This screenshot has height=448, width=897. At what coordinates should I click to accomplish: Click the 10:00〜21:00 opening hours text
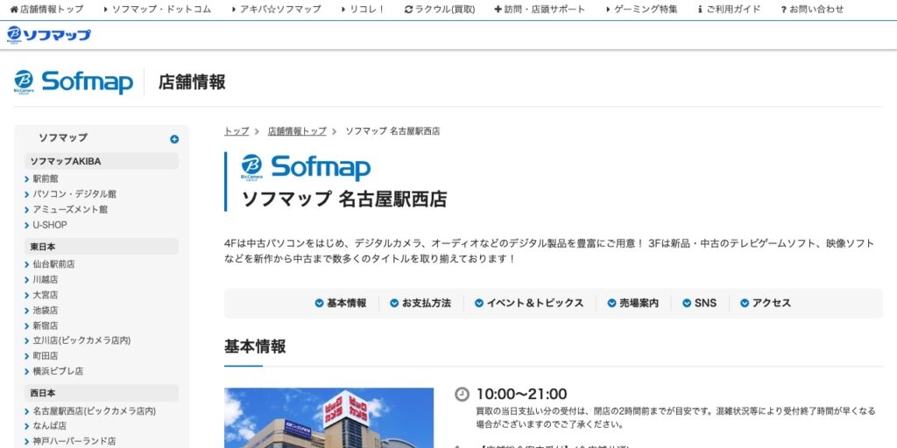pyautogui.click(x=521, y=395)
